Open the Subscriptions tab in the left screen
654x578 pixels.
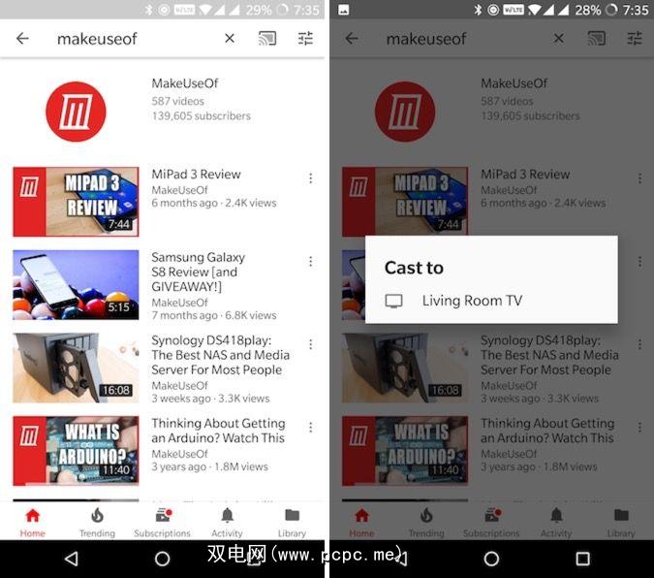pos(162,523)
